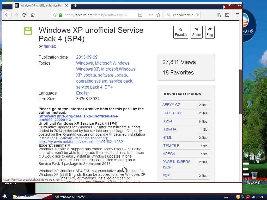Download the ABBYY GZ files
The height and width of the screenshot is (200, 267).
coord(171,105)
